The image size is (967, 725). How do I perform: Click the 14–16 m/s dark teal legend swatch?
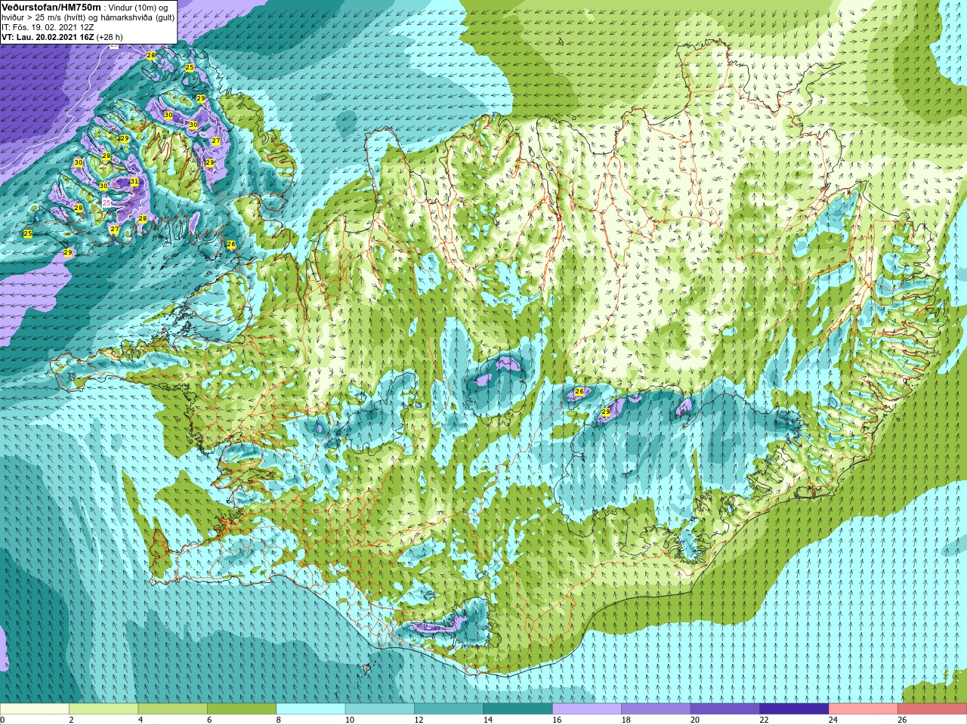click(x=518, y=709)
